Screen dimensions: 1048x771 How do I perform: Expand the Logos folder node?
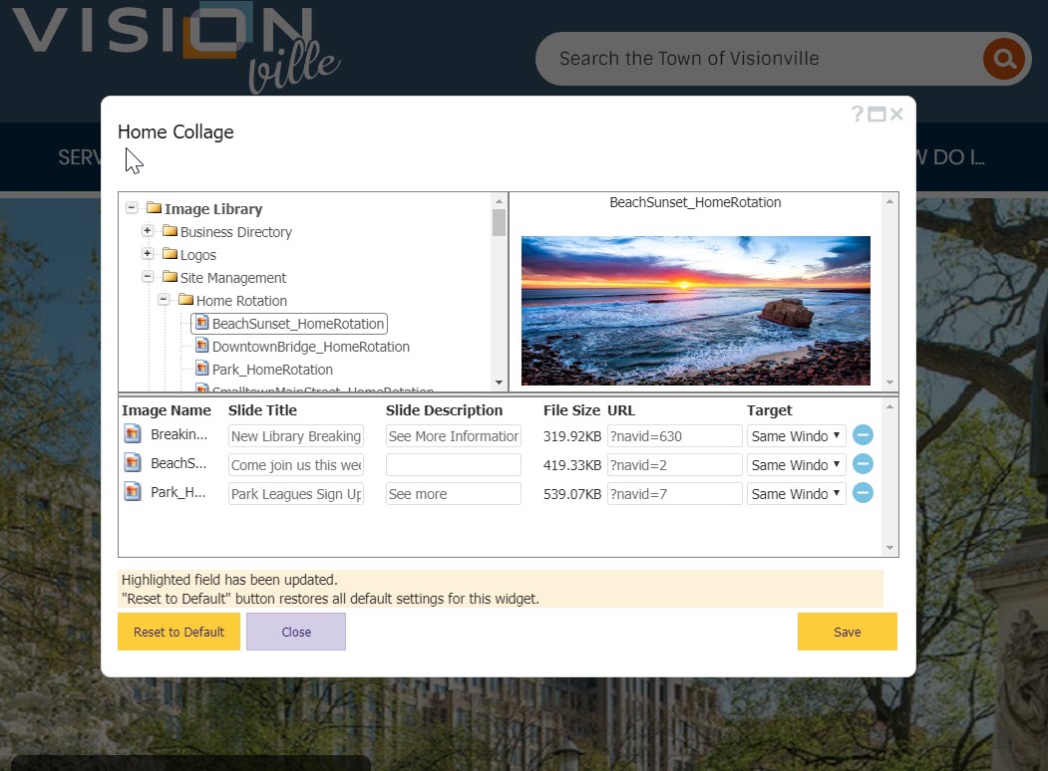(x=148, y=254)
